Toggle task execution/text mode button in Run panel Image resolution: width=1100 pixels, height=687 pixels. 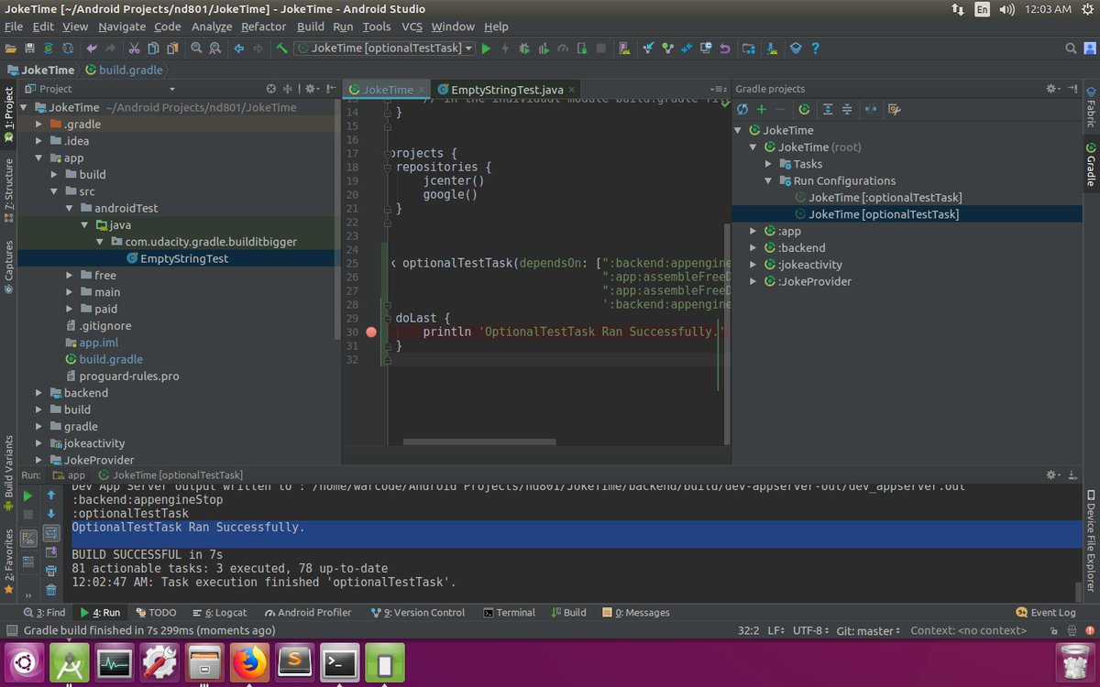point(28,539)
